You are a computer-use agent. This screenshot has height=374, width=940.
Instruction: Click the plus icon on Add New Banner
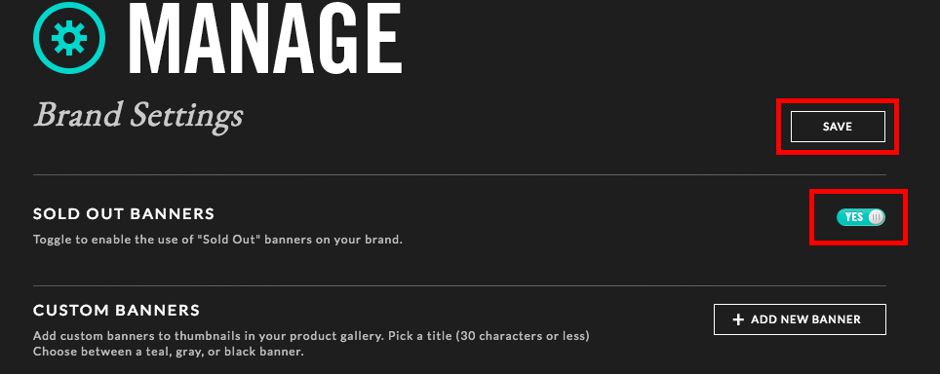[x=738, y=319]
